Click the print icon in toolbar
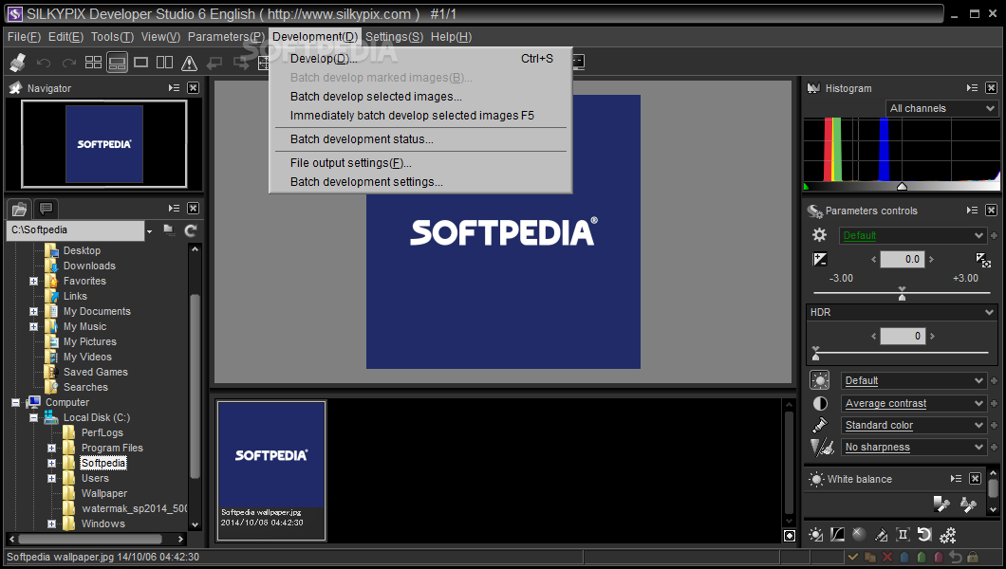Screen dimensions: 1006x569 pos(17,63)
